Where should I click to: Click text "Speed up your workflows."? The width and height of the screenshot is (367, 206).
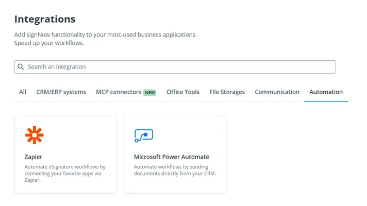pos(49,43)
